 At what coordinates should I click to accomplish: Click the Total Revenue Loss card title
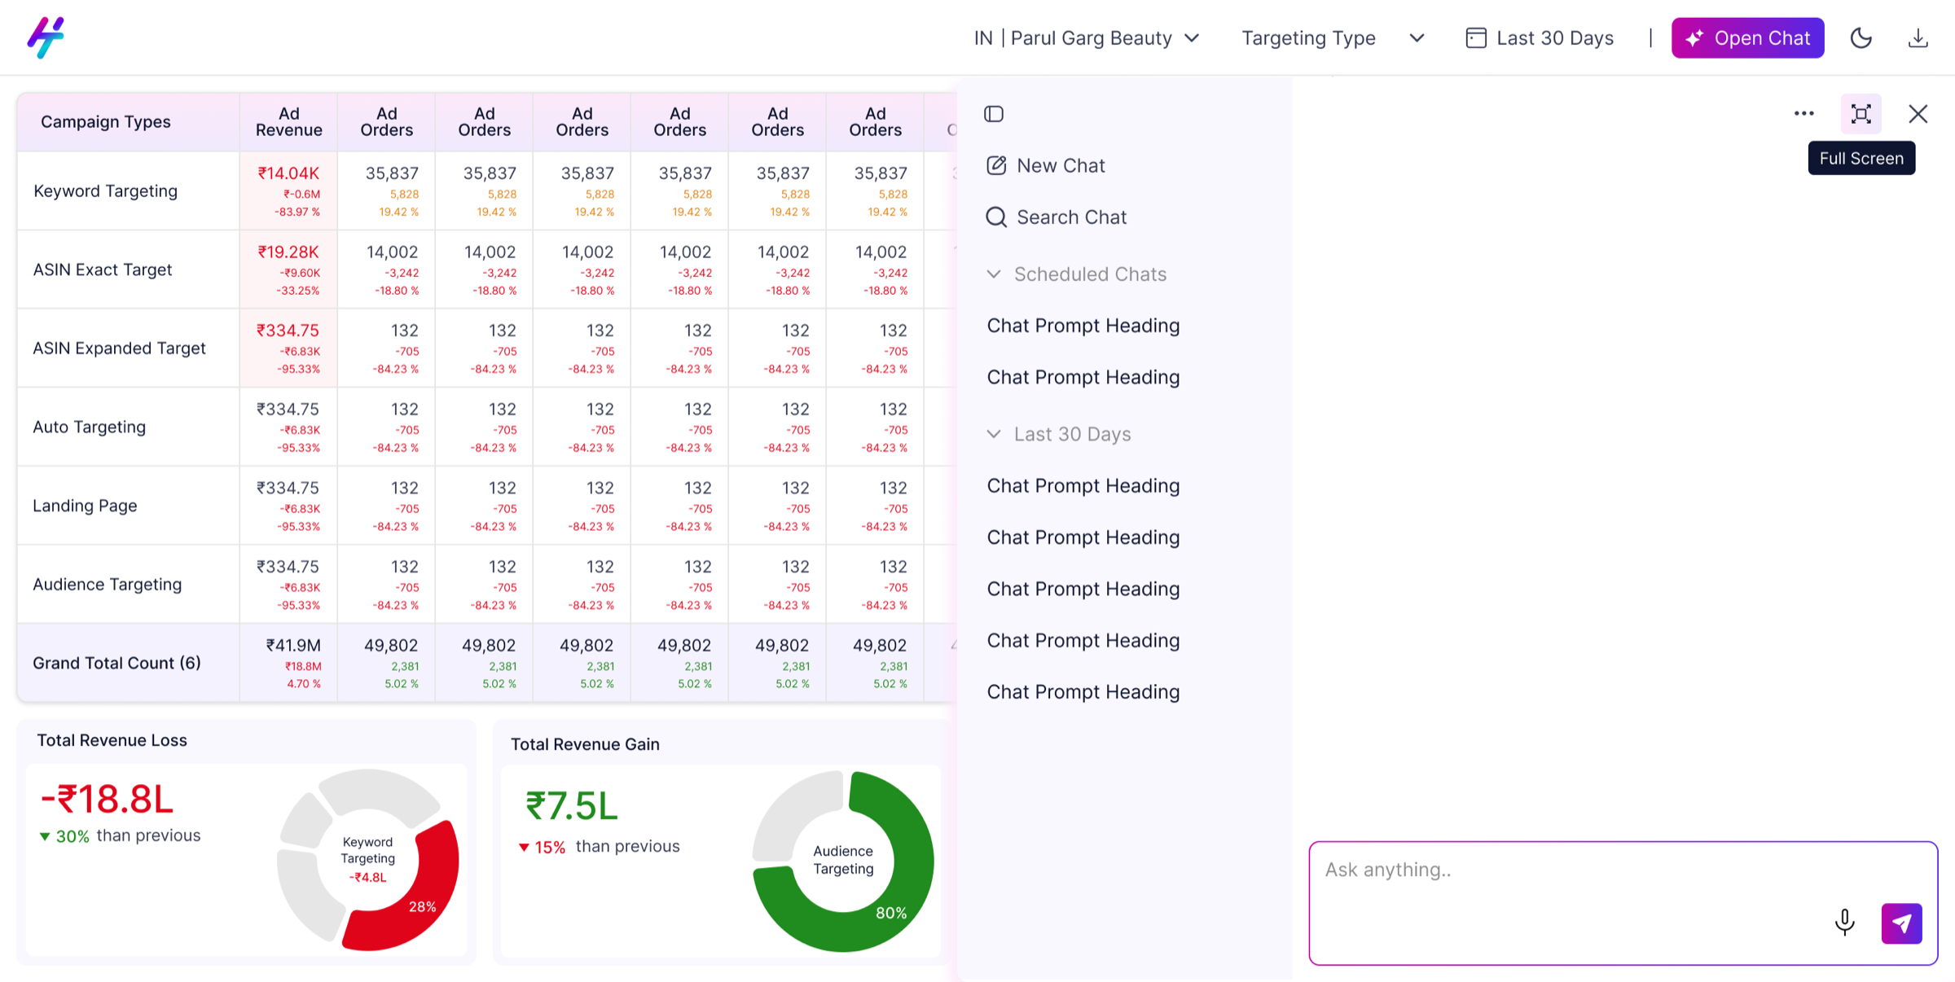pos(112,741)
